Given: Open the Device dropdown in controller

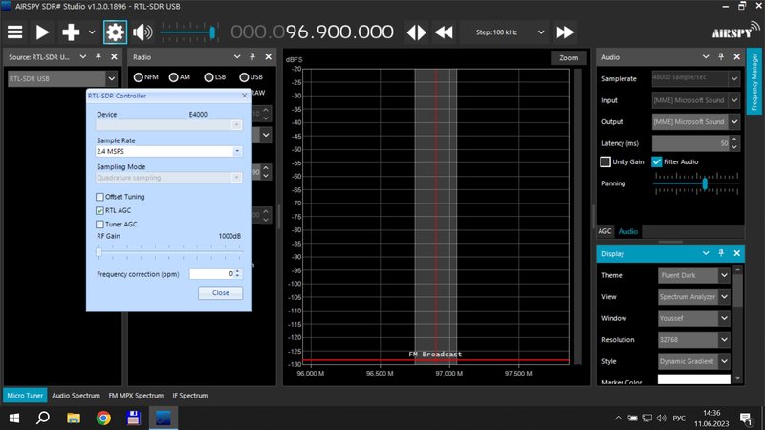Looking at the screenshot, I should pyautogui.click(x=169, y=125).
